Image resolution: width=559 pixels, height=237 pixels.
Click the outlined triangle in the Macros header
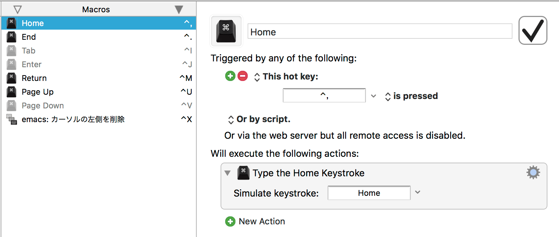tap(17, 10)
